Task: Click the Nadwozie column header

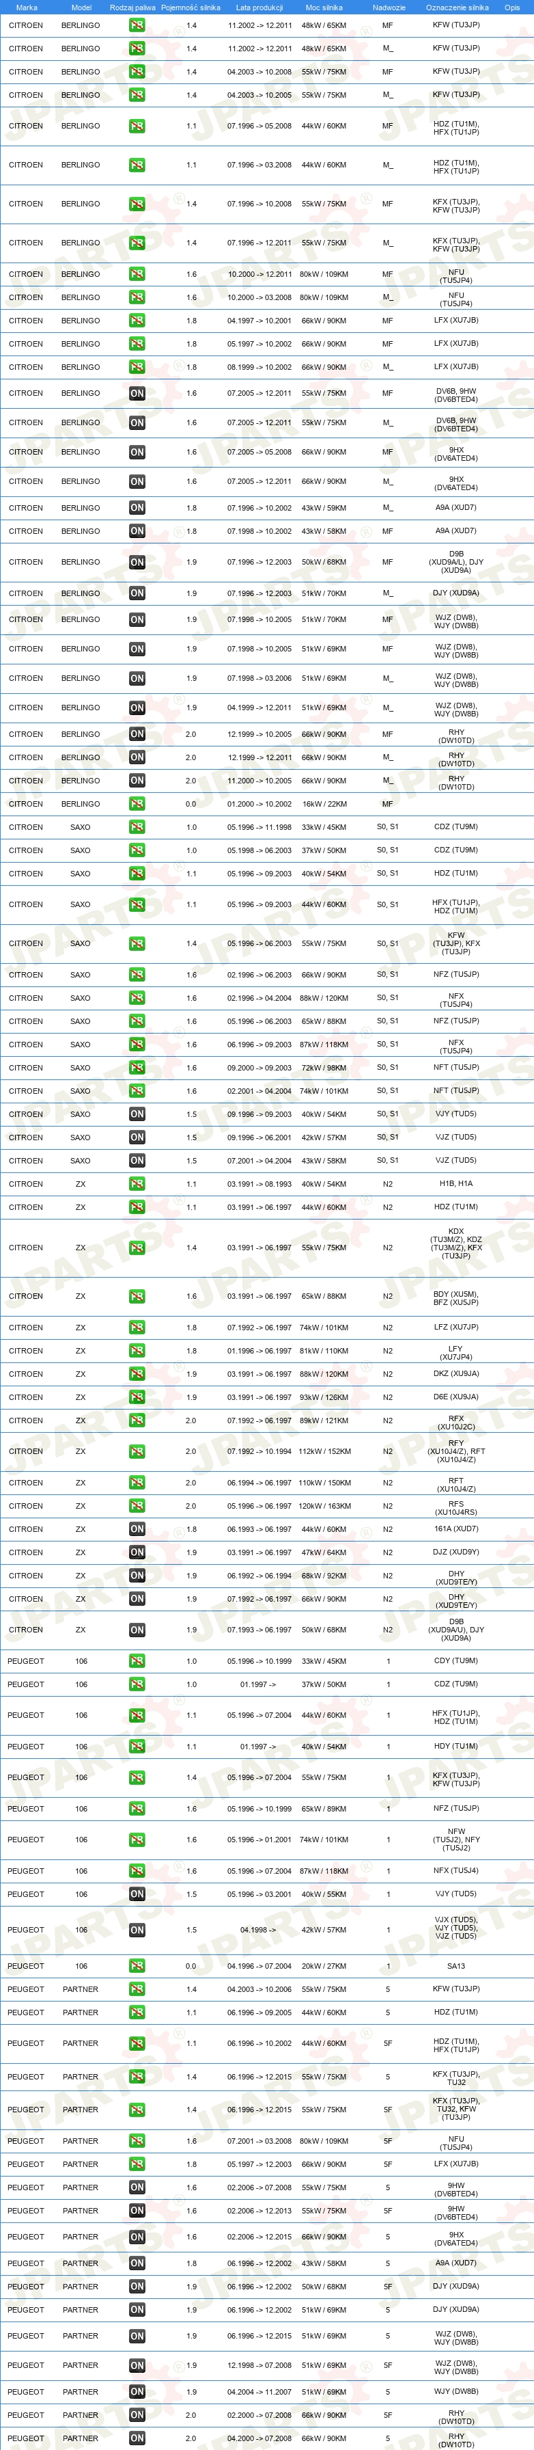Action: 389,7
